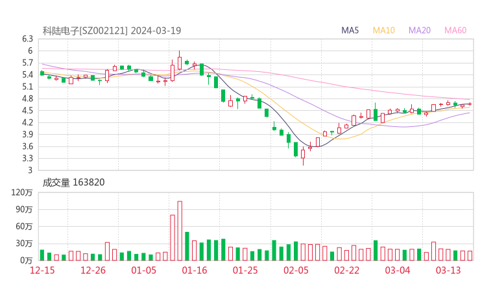Click the chart title 科陆电子[SZ002121] 2024-03-19
The height and width of the screenshot is (285, 480).
[112, 30]
